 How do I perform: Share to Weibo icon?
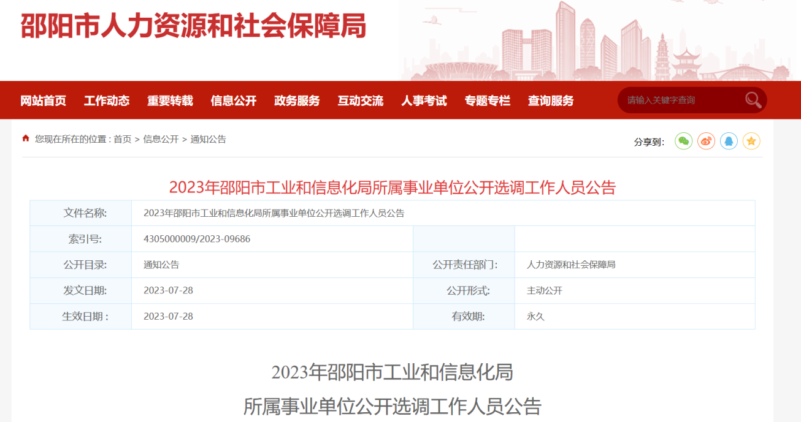tap(706, 141)
